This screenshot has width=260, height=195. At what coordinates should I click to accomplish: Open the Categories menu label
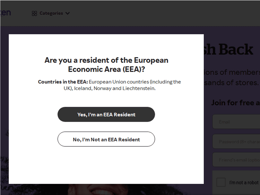point(51,14)
